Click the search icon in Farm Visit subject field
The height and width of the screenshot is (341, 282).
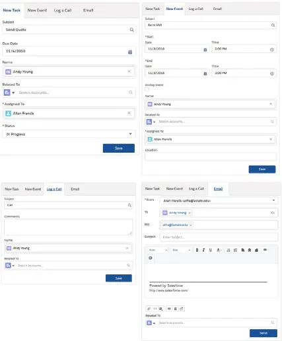[273, 25]
